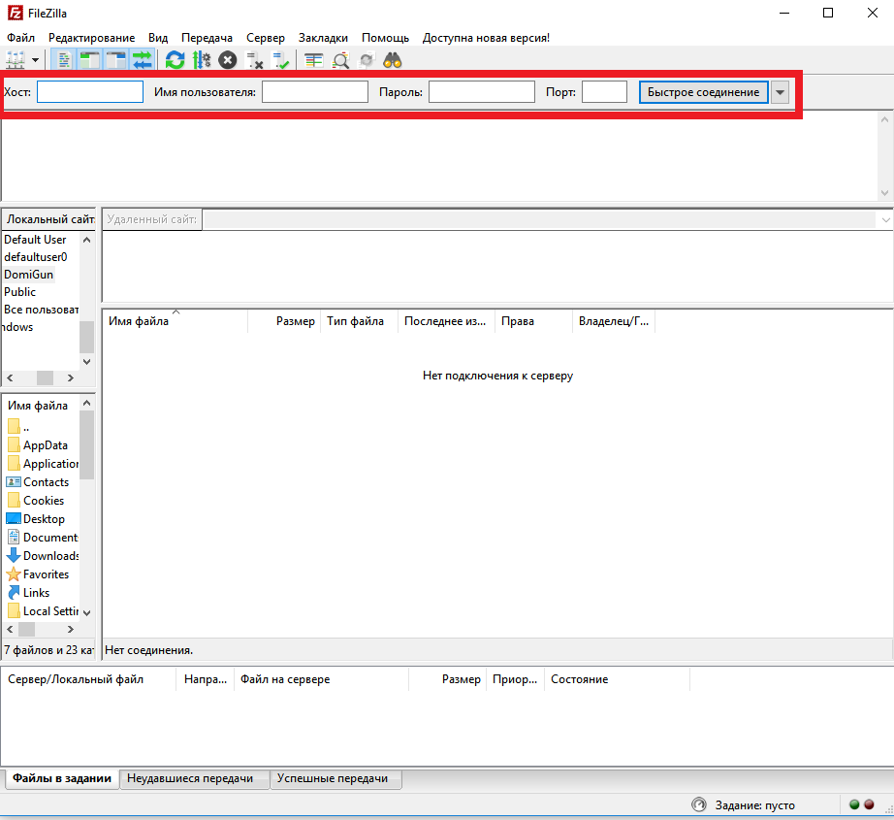Open the Редактирование menu
The width and height of the screenshot is (894, 820).
coord(92,38)
